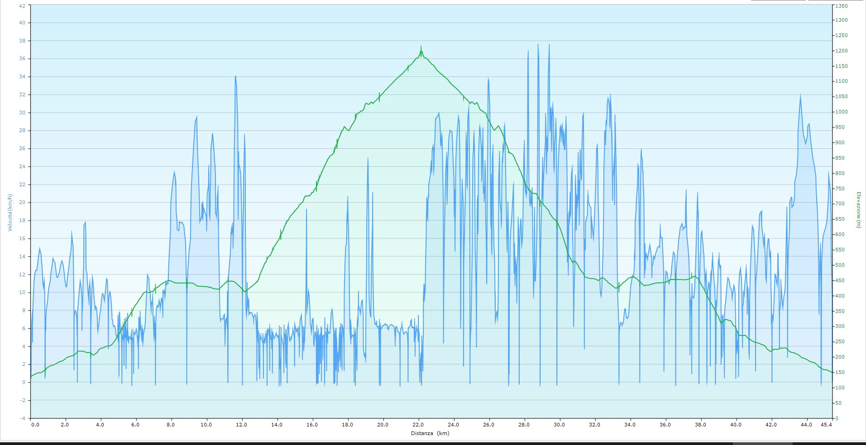Click the 0.0 km distance tick label
Image resolution: width=866 pixels, height=445 pixels.
[35, 425]
